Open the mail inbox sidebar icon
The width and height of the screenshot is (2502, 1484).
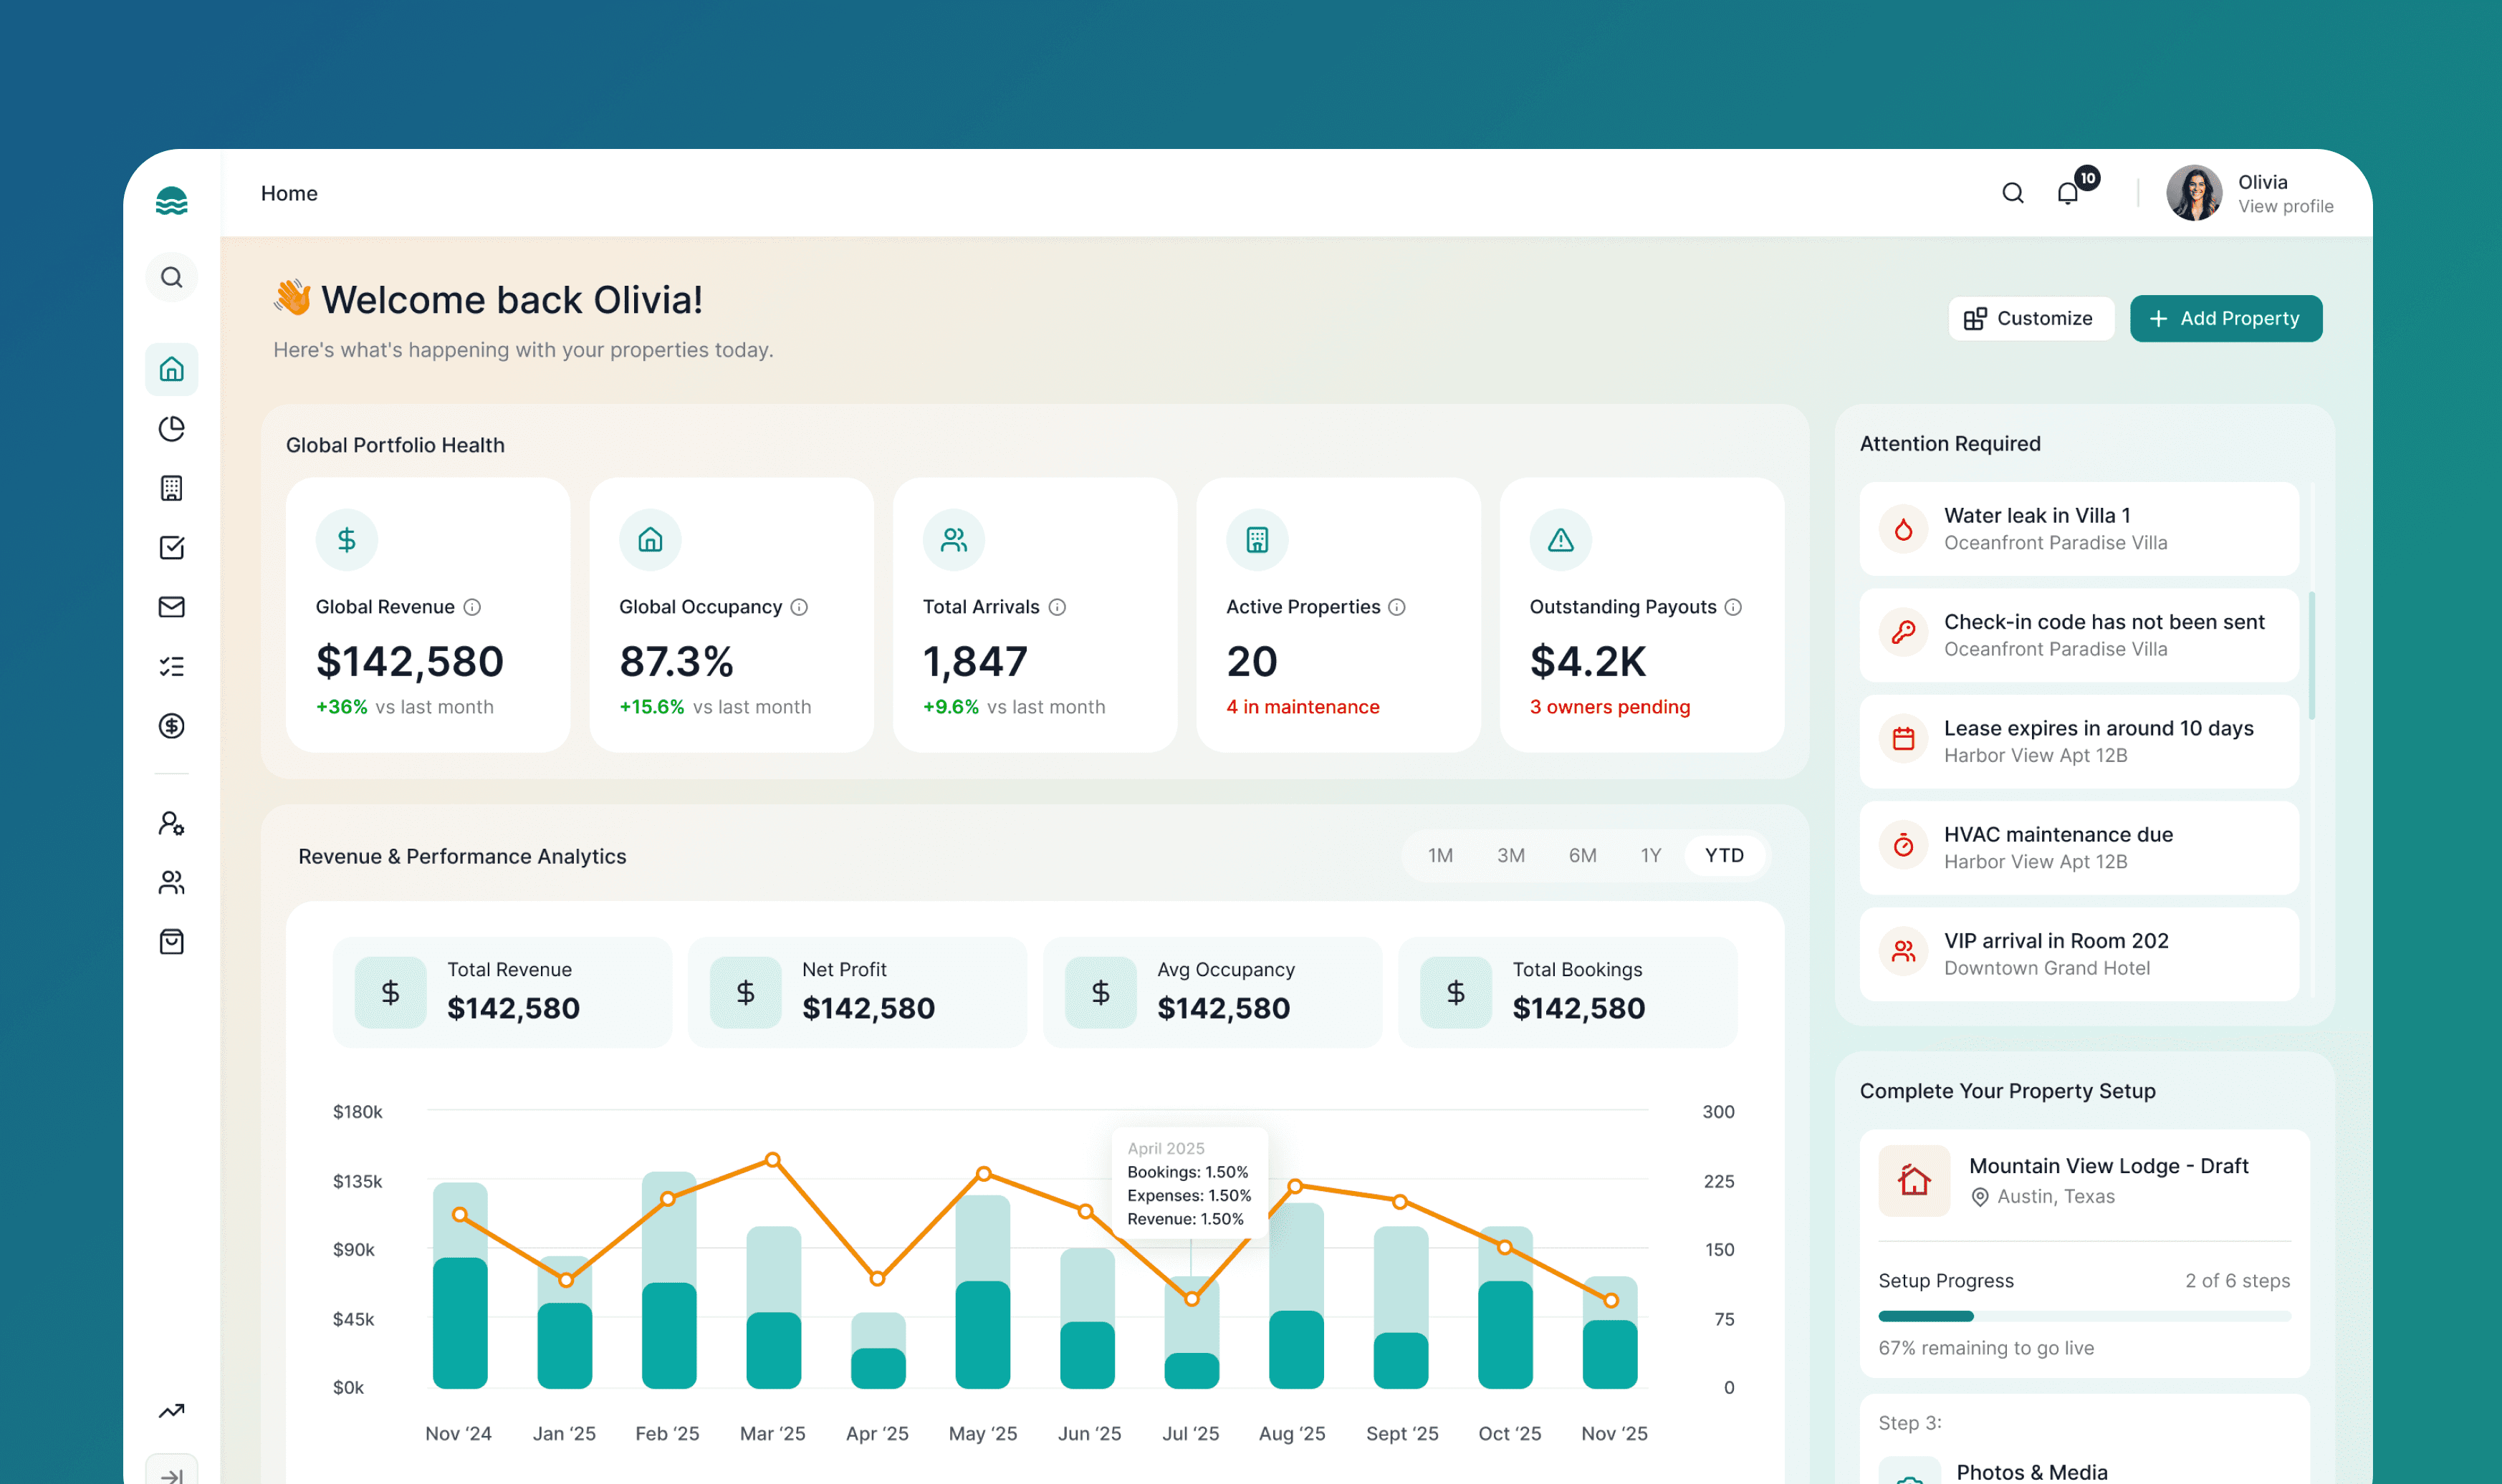point(172,607)
